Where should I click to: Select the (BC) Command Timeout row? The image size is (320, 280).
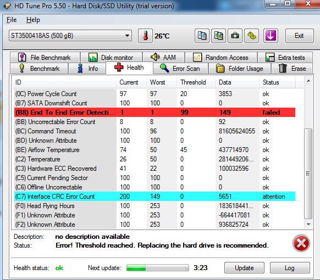(155, 131)
